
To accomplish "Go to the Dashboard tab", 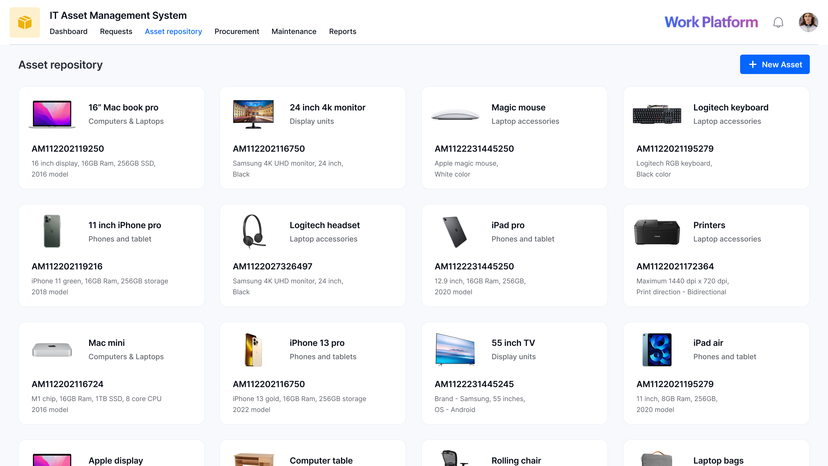I will [68, 32].
